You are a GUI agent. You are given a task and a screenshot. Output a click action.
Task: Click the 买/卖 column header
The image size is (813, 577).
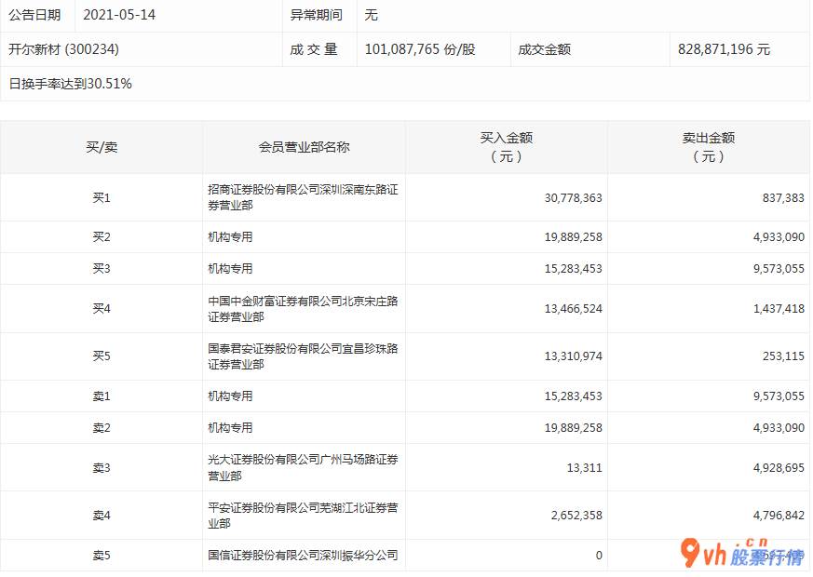click(102, 147)
